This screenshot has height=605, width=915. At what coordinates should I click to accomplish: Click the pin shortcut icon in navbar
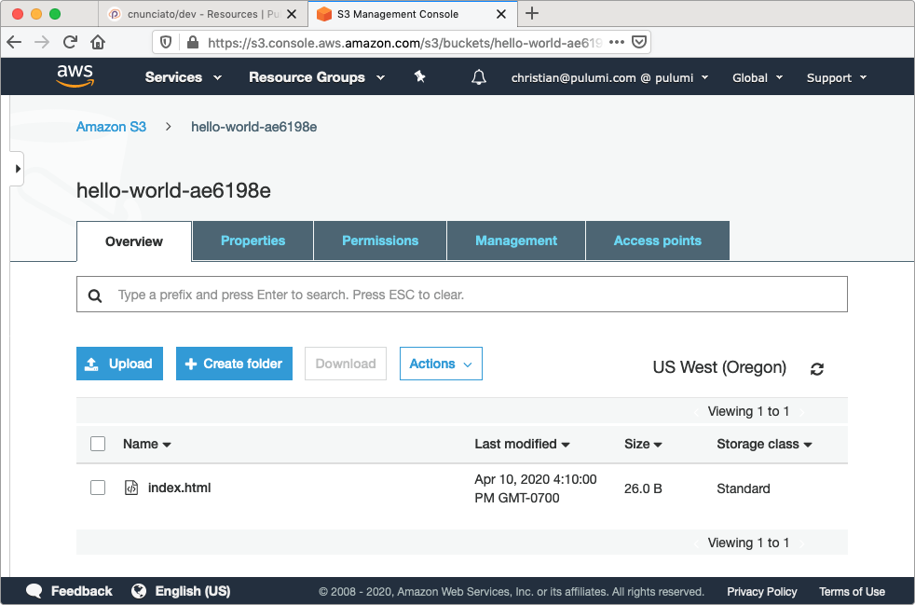[419, 77]
